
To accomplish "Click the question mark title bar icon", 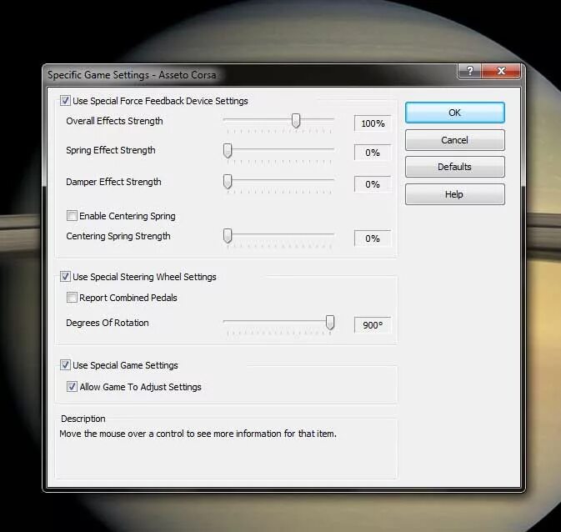I will tap(470, 71).
